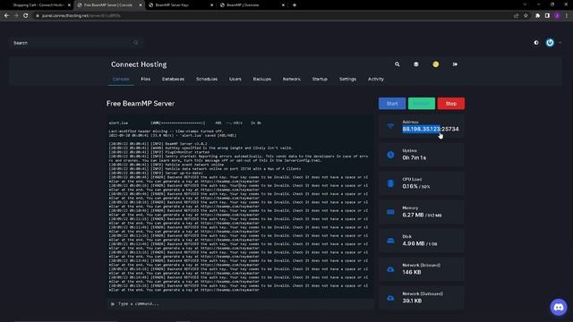Image resolution: width=573 pixels, height=322 pixels.
Task: Click the wifi icon in Address card
Action: 390,126
